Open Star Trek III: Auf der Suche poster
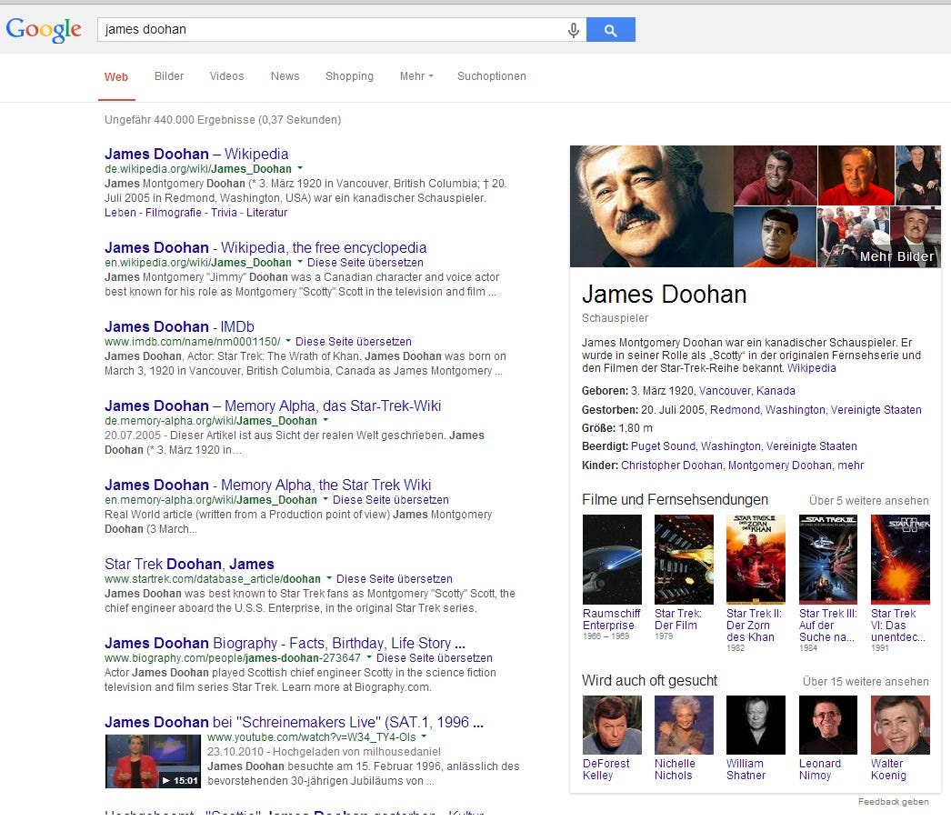 click(x=828, y=559)
